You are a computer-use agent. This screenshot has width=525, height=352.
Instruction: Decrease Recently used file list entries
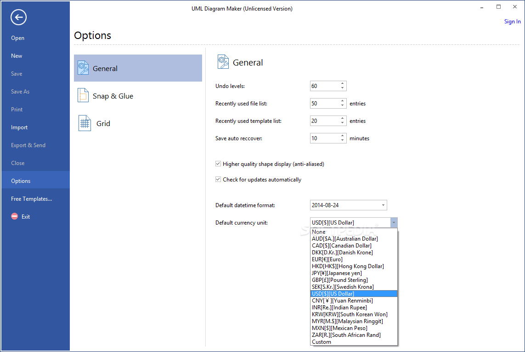click(x=342, y=105)
